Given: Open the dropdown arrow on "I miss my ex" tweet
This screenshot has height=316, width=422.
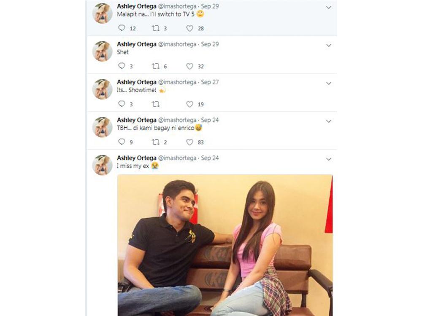Looking at the screenshot, I should (x=329, y=159).
